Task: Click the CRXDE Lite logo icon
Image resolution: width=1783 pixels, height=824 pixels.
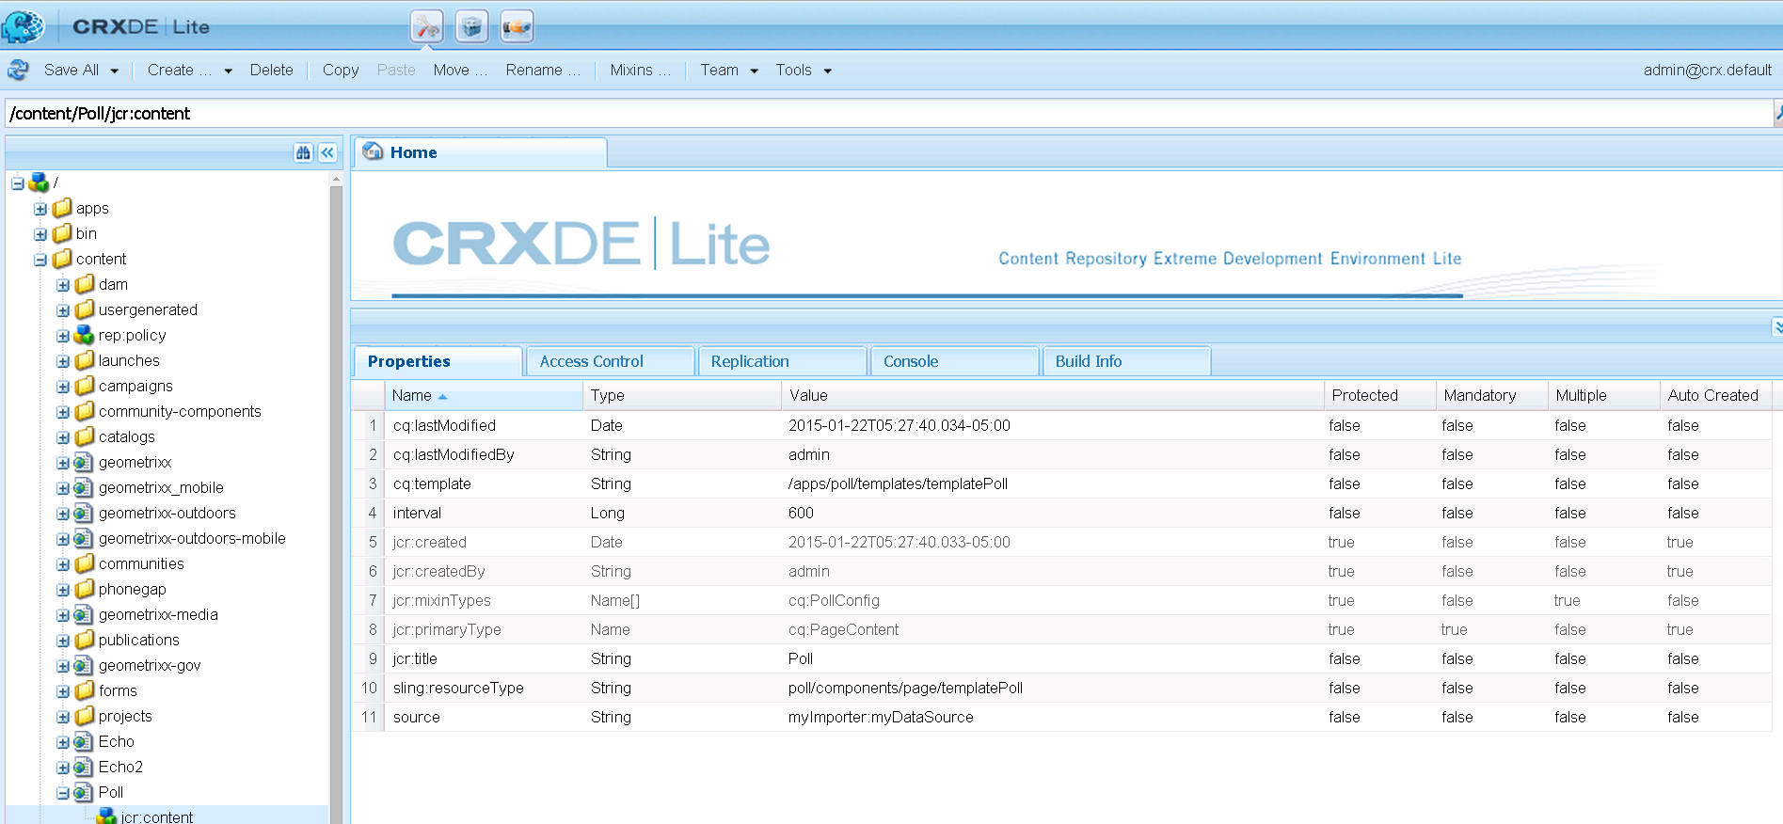Action: (24, 25)
